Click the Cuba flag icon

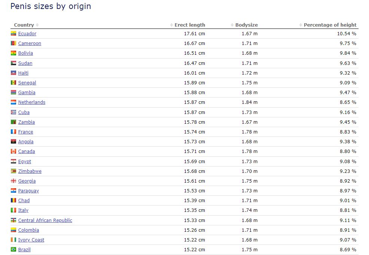click(x=13, y=112)
